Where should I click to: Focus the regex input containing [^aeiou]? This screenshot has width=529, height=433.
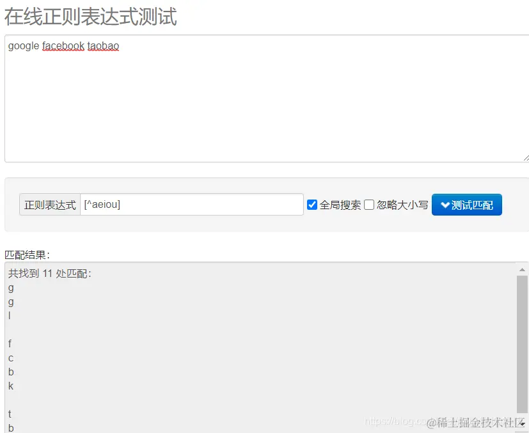[x=192, y=205]
